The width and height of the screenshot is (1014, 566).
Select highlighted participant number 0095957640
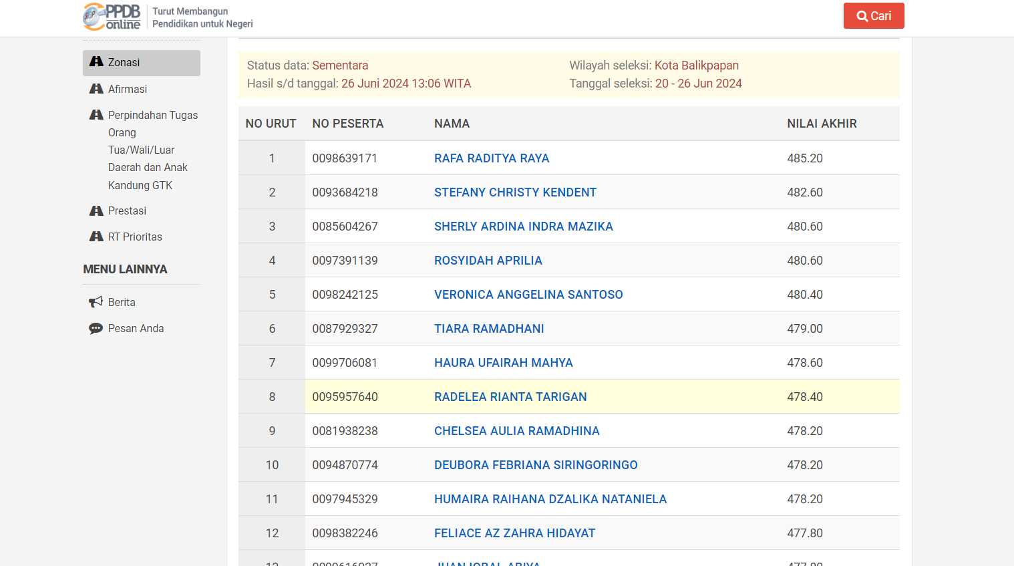[345, 397]
